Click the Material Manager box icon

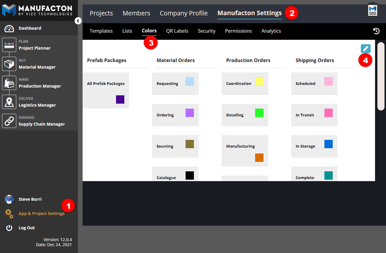tap(9, 64)
